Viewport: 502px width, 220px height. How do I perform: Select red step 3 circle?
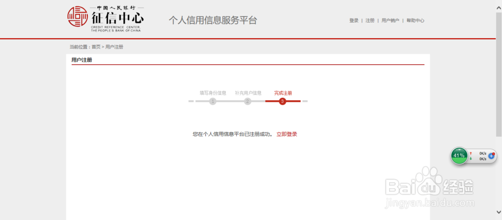pyautogui.click(x=282, y=101)
